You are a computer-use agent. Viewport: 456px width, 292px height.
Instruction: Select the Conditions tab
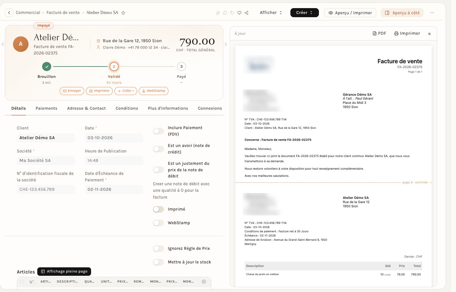pyautogui.click(x=127, y=108)
